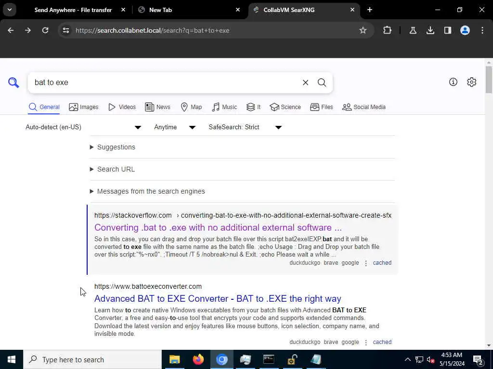Open File Explorer from the taskbar
This screenshot has height=369, width=493.
(174, 359)
